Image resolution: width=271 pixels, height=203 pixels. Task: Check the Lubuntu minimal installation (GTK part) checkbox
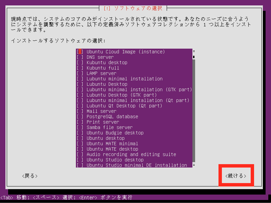click(80, 90)
